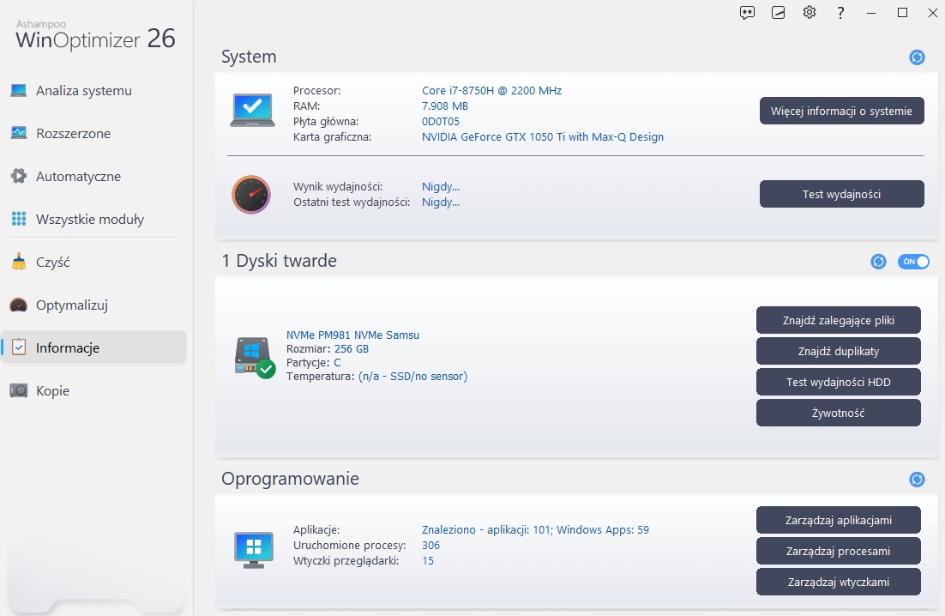This screenshot has height=616, width=945.
Task: Refresh the System section
Action: point(917,57)
